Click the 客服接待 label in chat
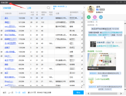Viewport: 126px width, 96px height. click(x=93, y=73)
